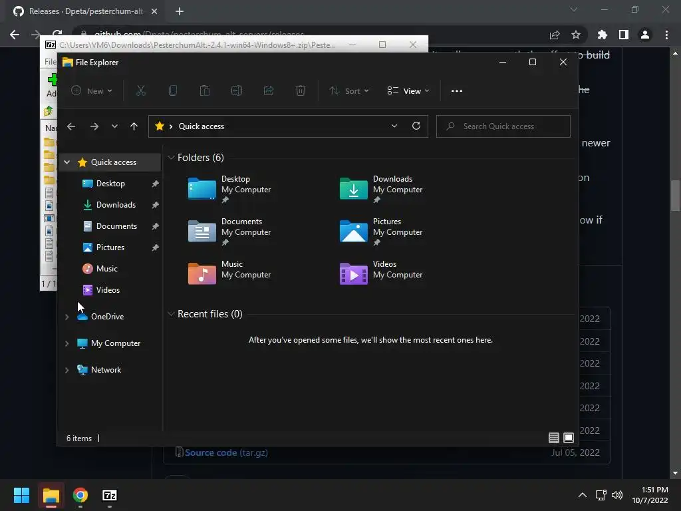The height and width of the screenshot is (511, 681).
Task: Expand the Network tree node
Action: [x=67, y=370]
